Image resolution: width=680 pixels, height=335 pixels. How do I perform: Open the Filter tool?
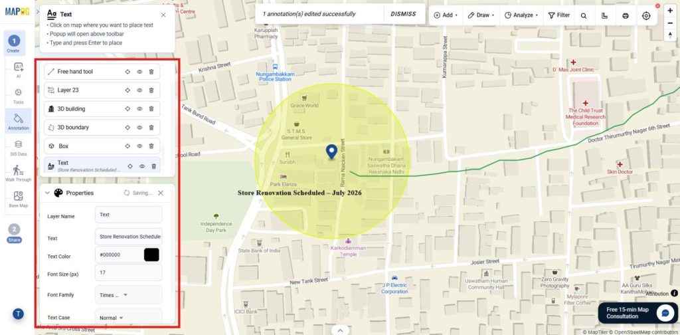[559, 15]
